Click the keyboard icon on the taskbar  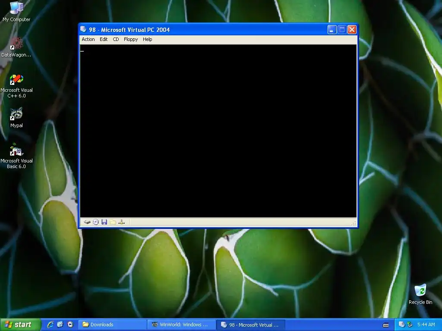(386, 325)
